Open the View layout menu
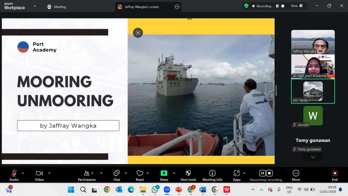Image resolution: width=348 pixels, height=196 pixels. click(x=297, y=6)
